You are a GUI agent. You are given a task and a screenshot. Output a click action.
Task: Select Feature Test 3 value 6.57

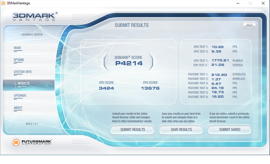(216, 84)
